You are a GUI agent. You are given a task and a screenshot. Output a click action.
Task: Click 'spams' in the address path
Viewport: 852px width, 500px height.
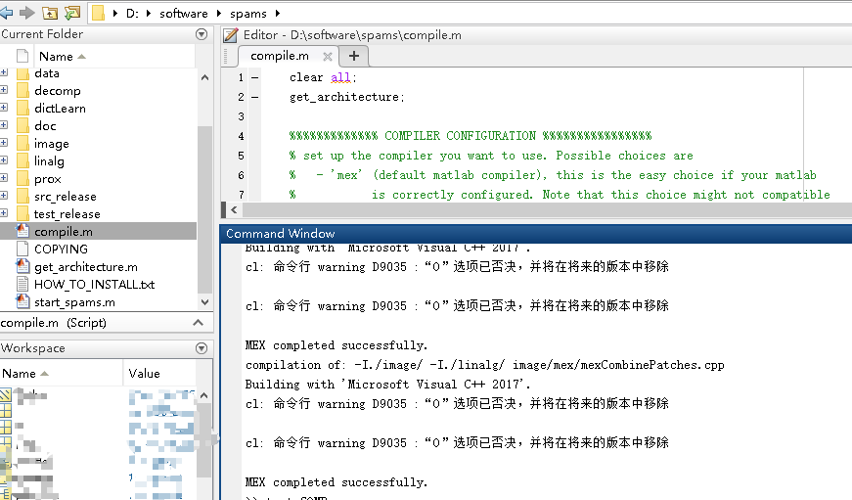coord(248,14)
